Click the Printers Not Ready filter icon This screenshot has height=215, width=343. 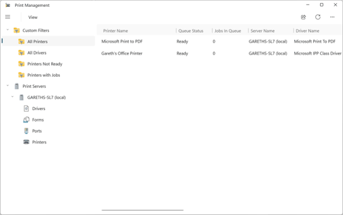pos(22,64)
